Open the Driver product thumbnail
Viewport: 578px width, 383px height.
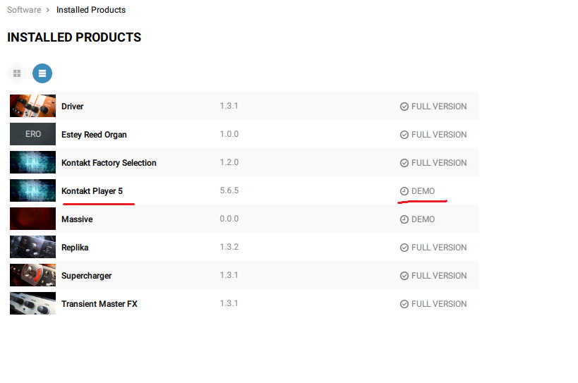click(x=32, y=107)
